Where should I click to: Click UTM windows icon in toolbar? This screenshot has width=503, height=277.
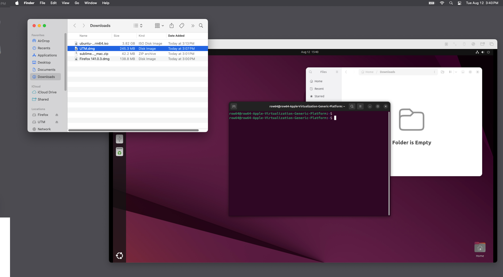click(491, 44)
